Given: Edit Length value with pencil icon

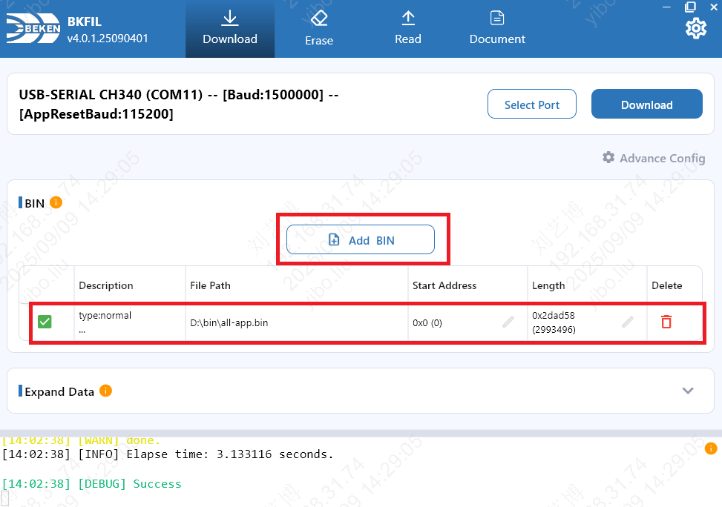Looking at the screenshot, I should (628, 322).
